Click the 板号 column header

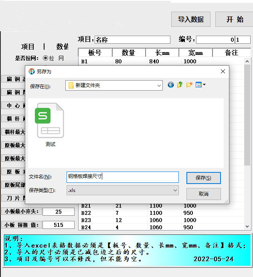tap(95, 53)
